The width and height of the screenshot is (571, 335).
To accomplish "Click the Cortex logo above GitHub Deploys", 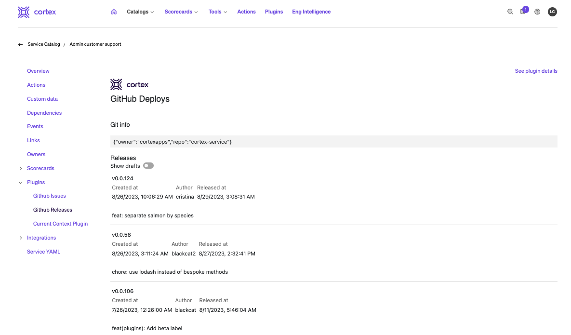I will pos(129,84).
